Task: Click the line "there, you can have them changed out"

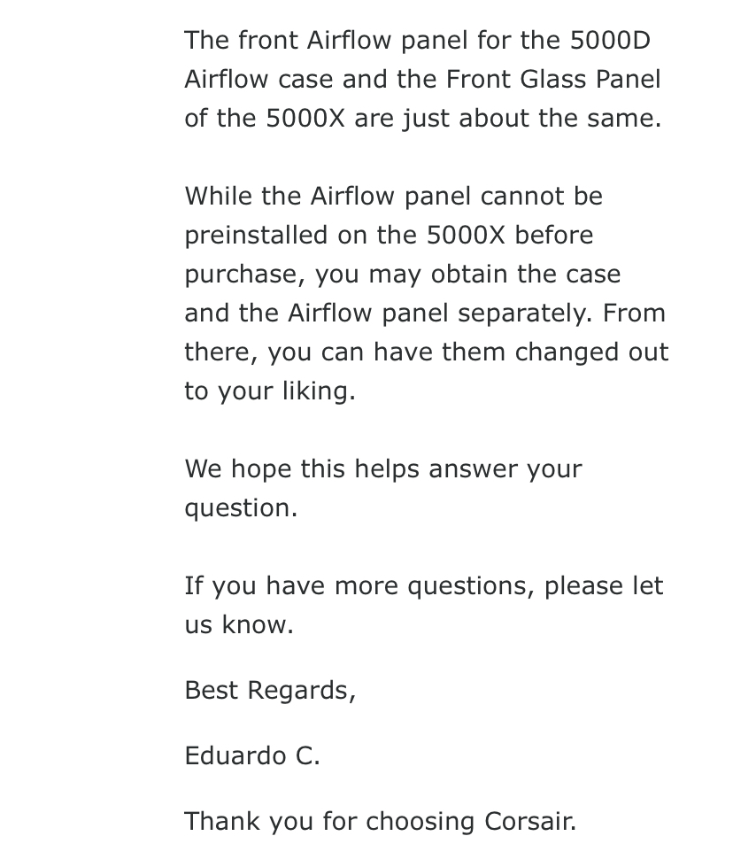Action: tap(426, 352)
